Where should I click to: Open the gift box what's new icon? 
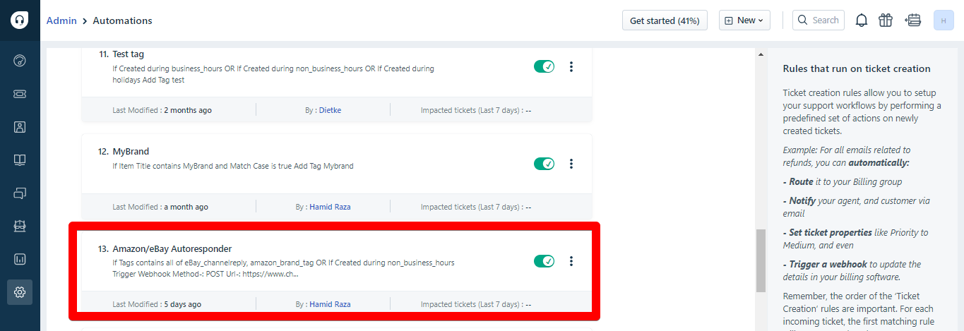click(886, 20)
